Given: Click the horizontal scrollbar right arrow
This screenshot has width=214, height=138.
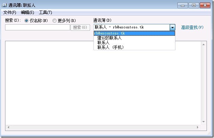Looking at the screenshot, I should coord(198,128).
